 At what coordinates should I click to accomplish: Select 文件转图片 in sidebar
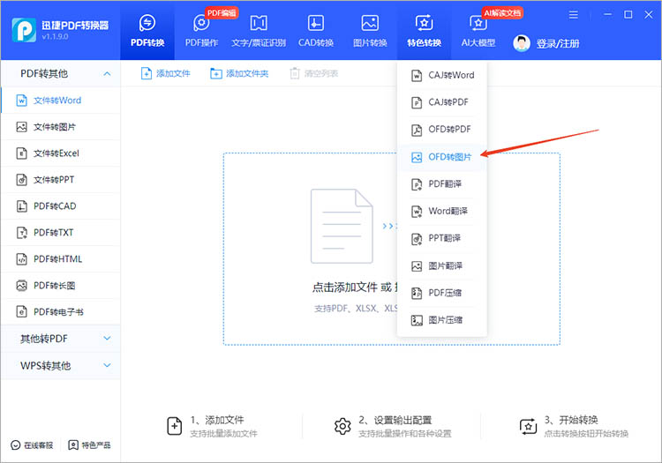(x=60, y=127)
